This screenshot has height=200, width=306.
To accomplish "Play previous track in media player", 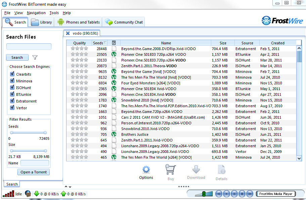I will [x=219, y=194].
